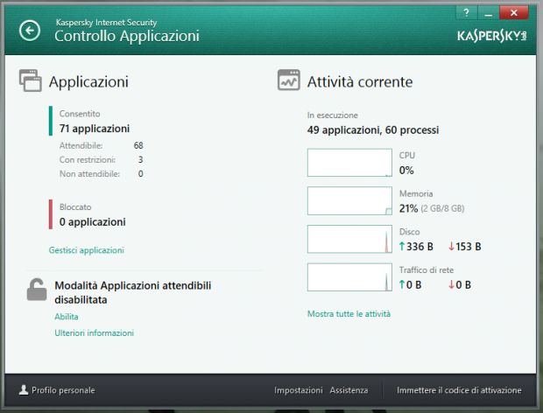Image resolution: width=543 pixels, height=413 pixels.
Task: Open the help question mark button
Action: [x=467, y=13]
